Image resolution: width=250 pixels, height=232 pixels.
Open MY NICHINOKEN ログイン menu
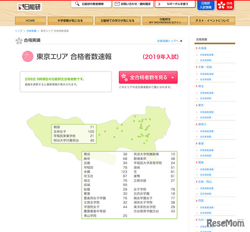pyautogui.click(x=165, y=21)
